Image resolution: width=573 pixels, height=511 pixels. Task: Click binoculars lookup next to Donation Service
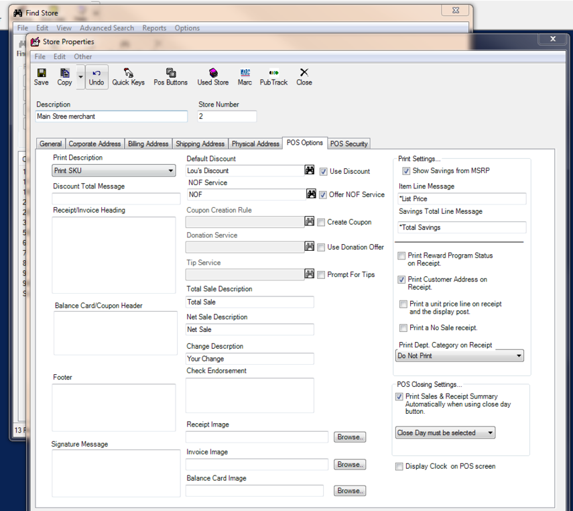pos(310,247)
